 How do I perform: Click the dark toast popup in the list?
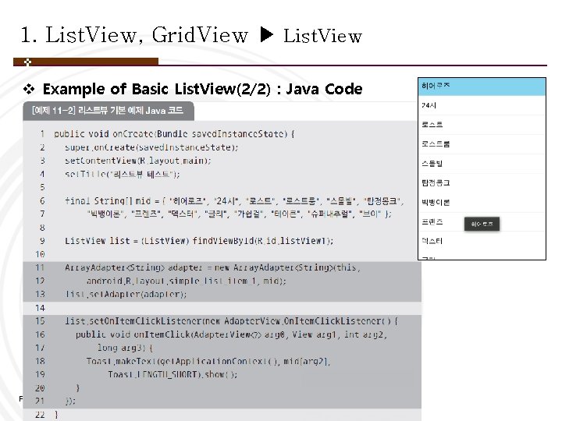(x=482, y=224)
